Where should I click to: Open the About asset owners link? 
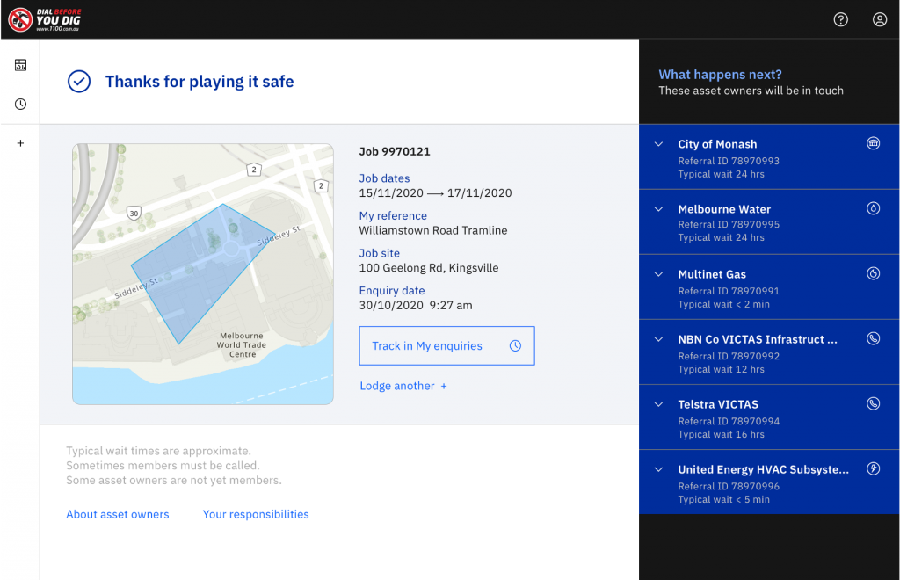(x=117, y=514)
